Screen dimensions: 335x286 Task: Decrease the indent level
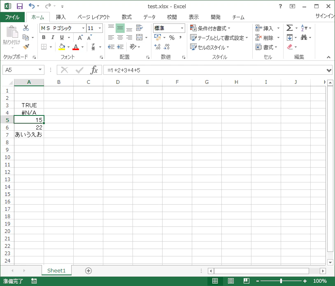tap(111, 47)
